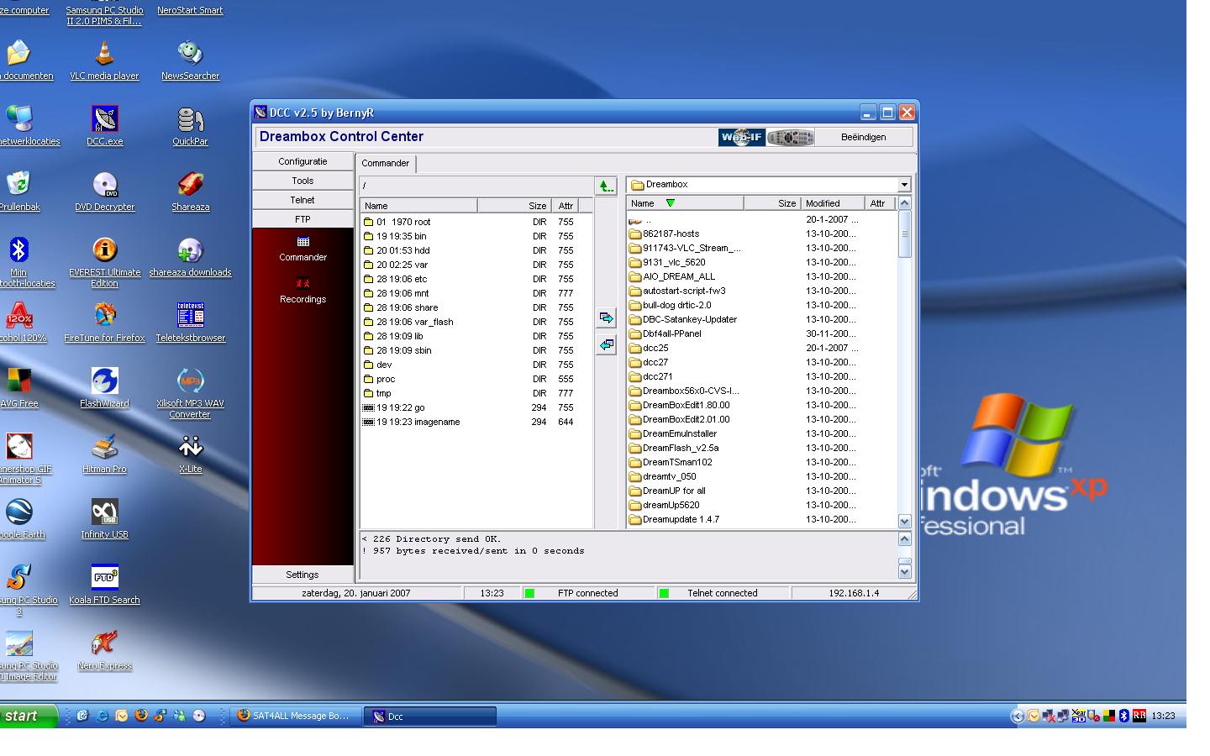Select the FTP section
This screenshot has height=756, width=1210.
302,219
